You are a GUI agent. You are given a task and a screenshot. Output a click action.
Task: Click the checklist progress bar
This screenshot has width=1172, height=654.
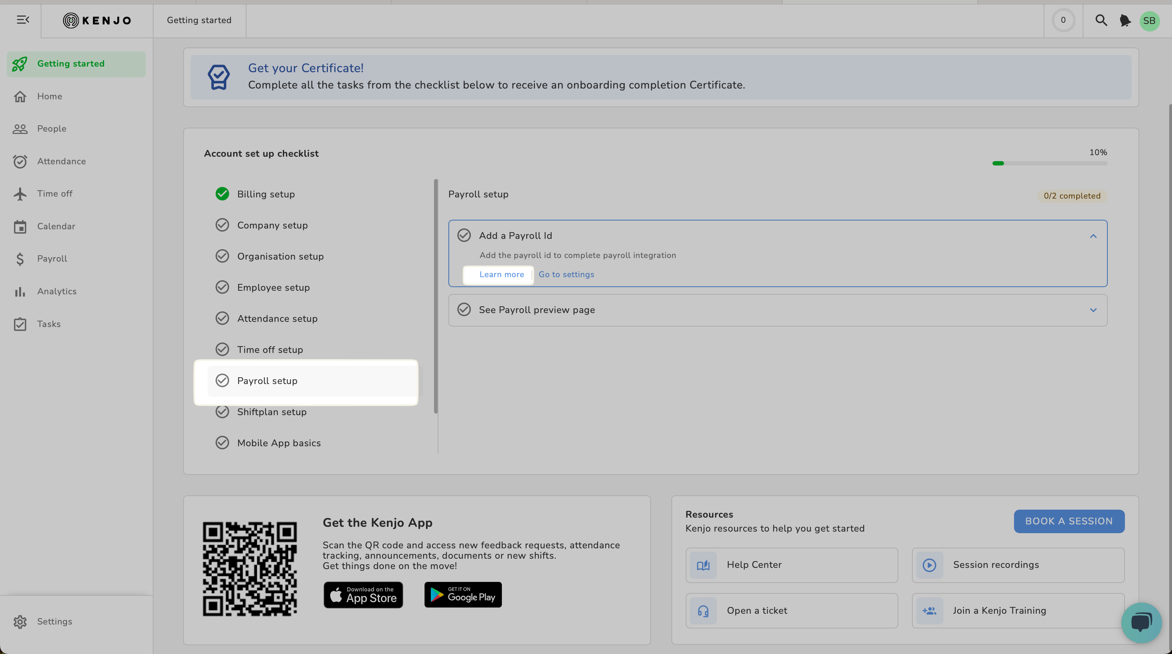pyautogui.click(x=1049, y=163)
